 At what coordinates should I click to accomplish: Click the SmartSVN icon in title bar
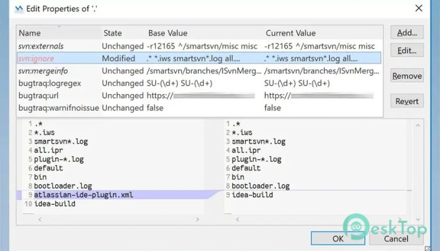pyautogui.click(x=19, y=9)
